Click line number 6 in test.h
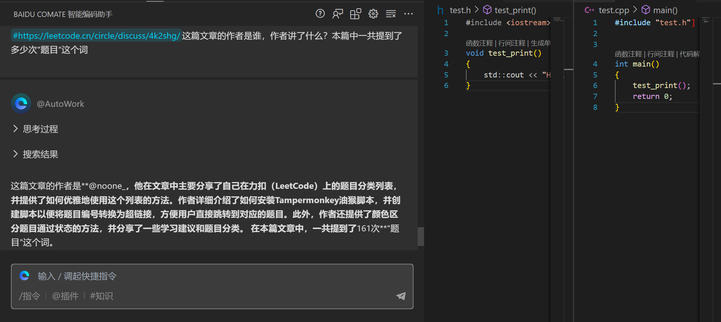Image resolution: width=721 pixels, height=322 pixels. coord(446,85)
